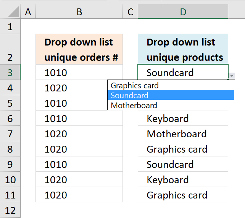The height and width of the screenshot is (218, 245).
Task: Click cell D9 containing Soundcard
Action: [x=183, y=164]
